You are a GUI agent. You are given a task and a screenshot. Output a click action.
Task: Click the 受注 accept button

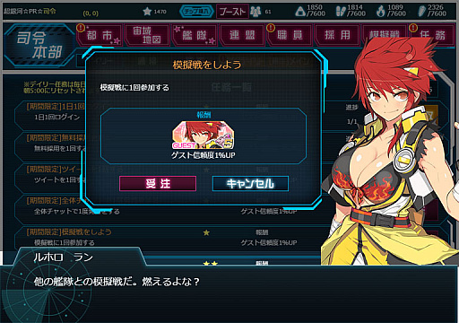point(158,183)
